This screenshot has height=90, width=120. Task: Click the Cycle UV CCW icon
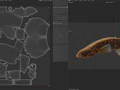pyautogui.click(x=54, y=53)
